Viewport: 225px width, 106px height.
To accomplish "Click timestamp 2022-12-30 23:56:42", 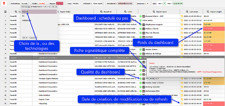I will [193, 41].
